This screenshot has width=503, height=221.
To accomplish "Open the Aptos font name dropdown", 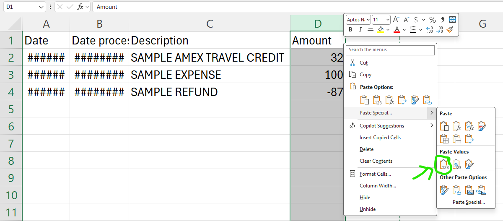I will pyautogui.click(x=368, y=20).
